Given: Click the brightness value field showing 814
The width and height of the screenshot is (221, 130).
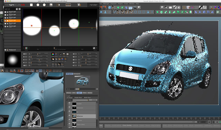Looking at the screenshot, I should (x=25, y=54).
